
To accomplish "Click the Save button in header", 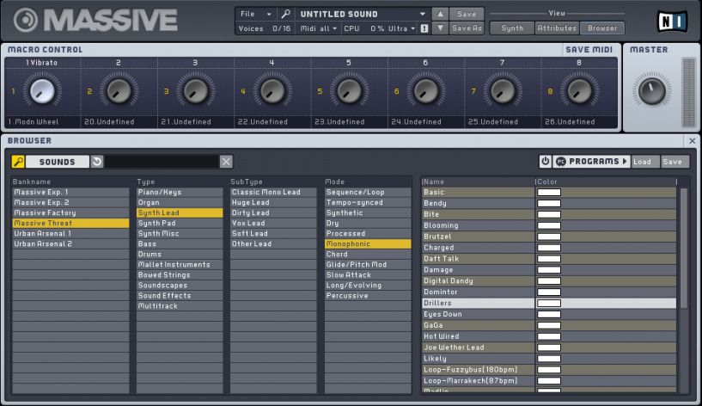I will [x=467, y=14].
